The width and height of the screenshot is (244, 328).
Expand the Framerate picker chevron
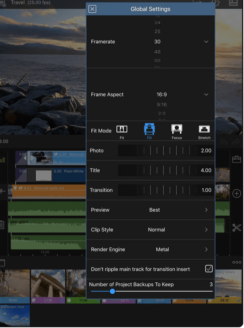point(206,42)
